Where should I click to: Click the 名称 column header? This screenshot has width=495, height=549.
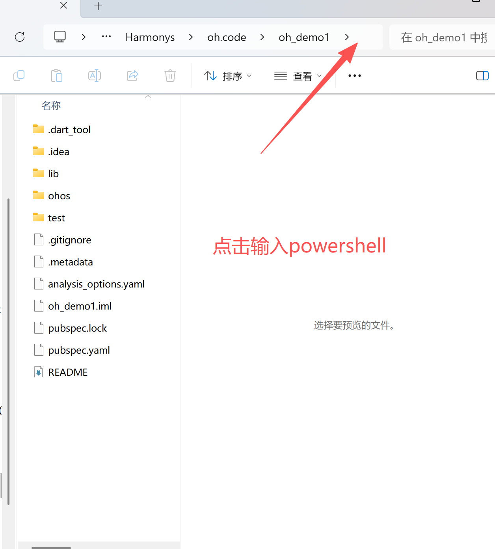click(51, 105)
